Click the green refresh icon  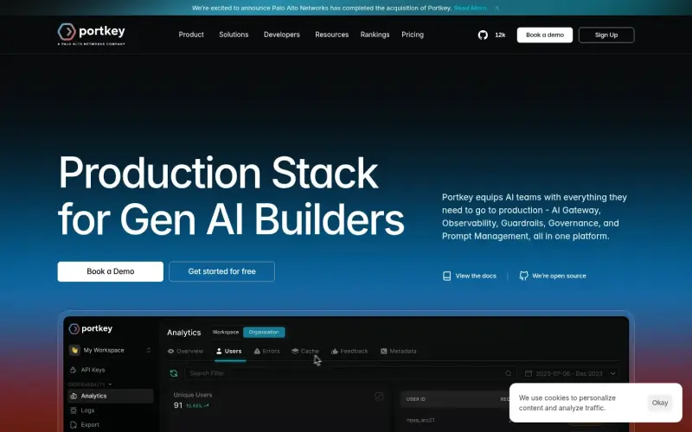click(174, 373)
